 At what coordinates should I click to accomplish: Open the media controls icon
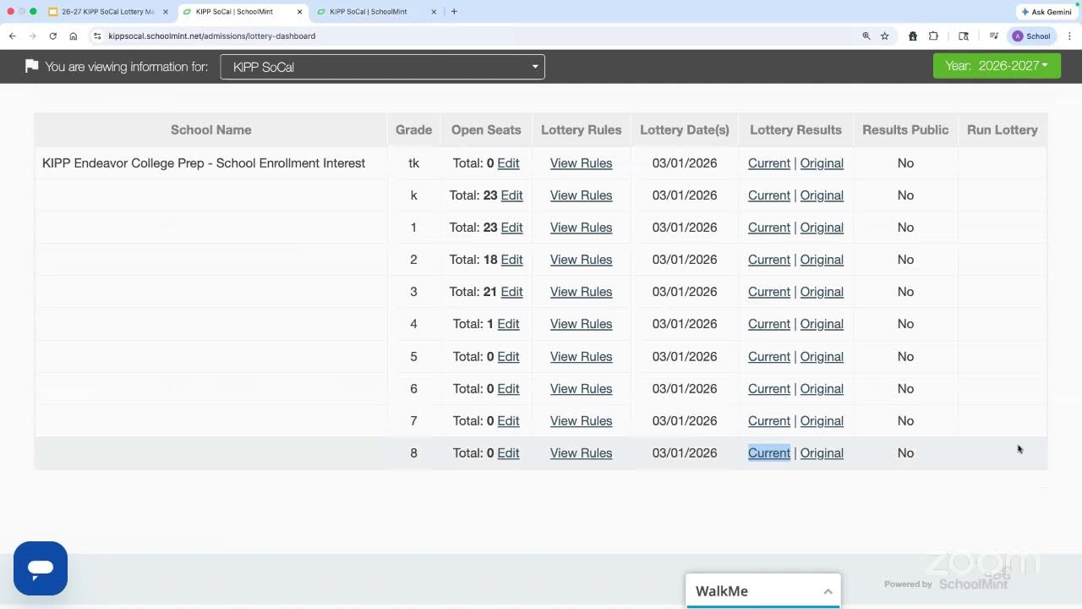tap(994, 36)
